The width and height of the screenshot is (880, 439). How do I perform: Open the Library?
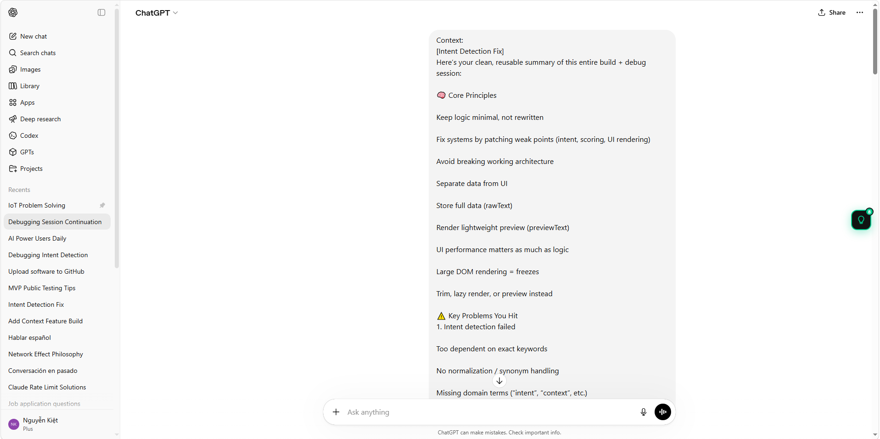pyautogui.click(x=29, y=86)
